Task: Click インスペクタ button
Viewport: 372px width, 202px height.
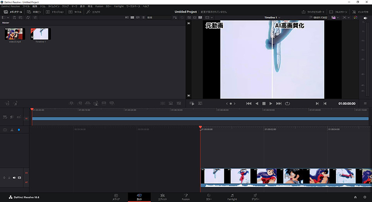Action: 361,12
